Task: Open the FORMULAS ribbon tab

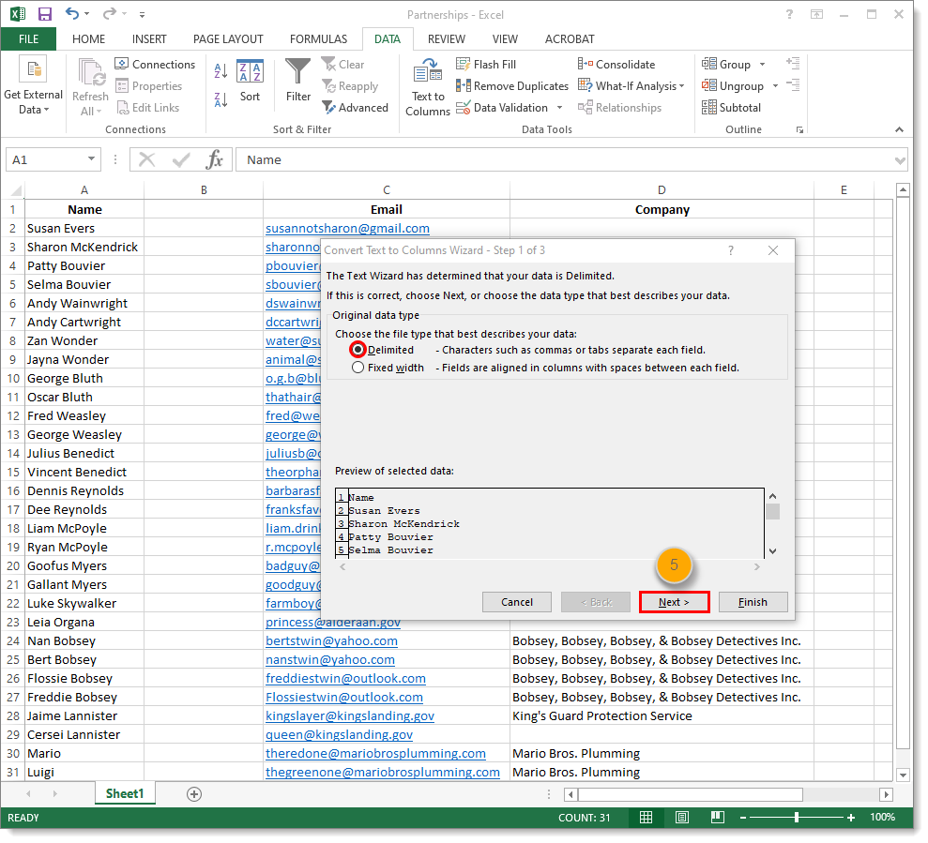Action: coord(318,39)
